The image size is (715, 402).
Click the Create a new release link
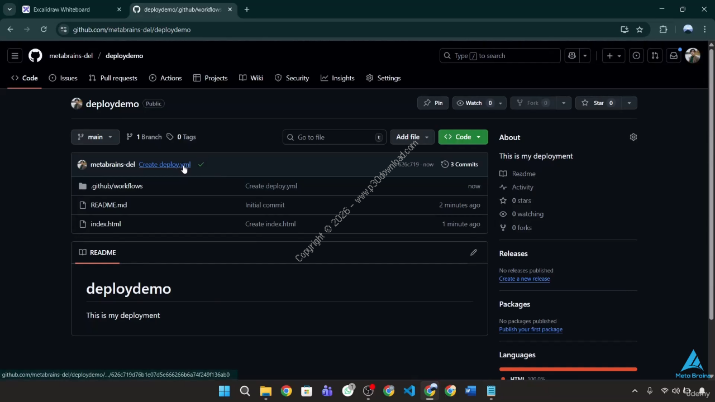tap(524, 279)
